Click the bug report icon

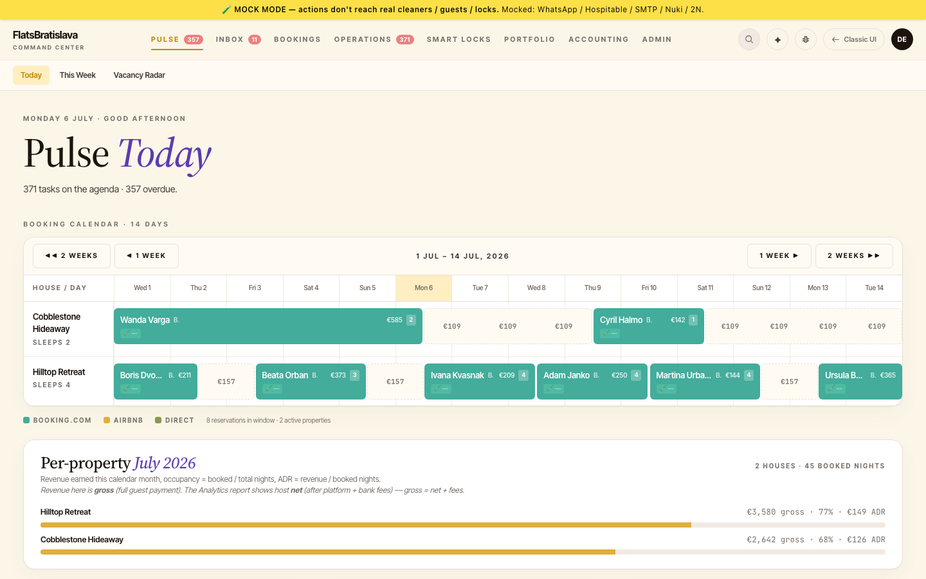[x=806, y=39]
